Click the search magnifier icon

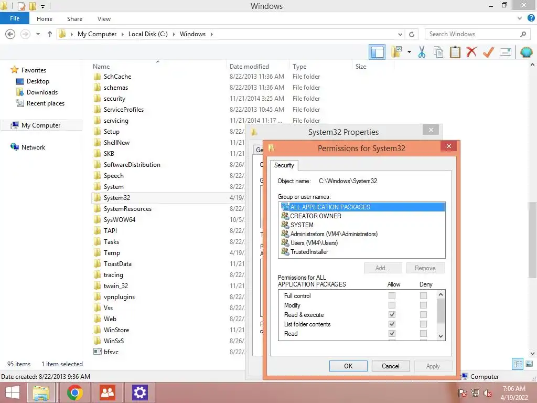(523, 34)
